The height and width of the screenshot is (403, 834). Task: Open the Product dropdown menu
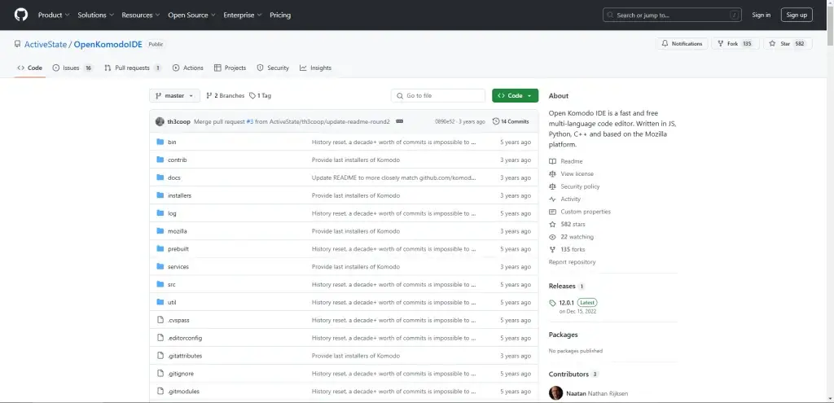(54, 15)
